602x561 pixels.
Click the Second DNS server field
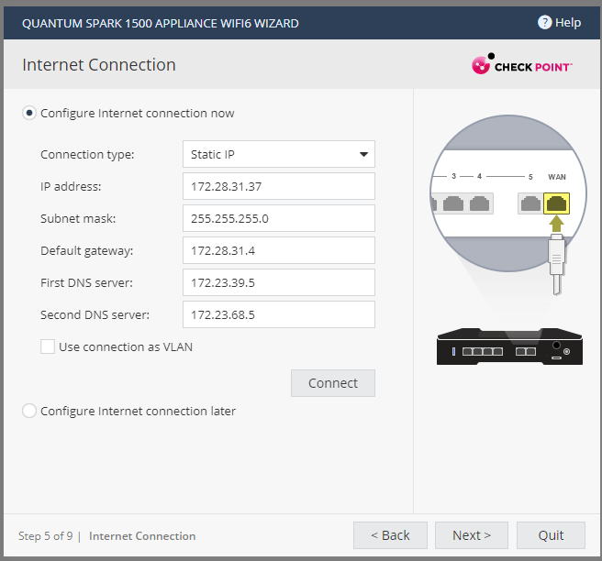[x=279, y=314]
